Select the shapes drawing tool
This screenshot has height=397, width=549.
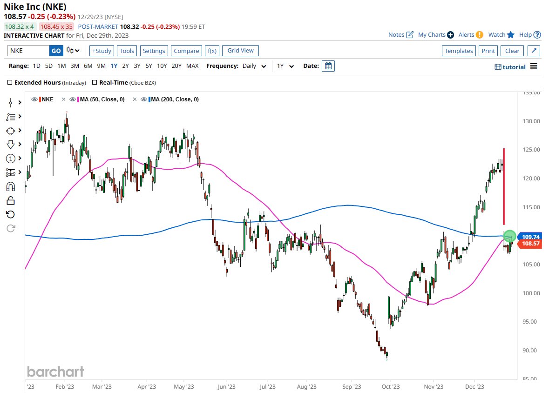pos(11,131)
